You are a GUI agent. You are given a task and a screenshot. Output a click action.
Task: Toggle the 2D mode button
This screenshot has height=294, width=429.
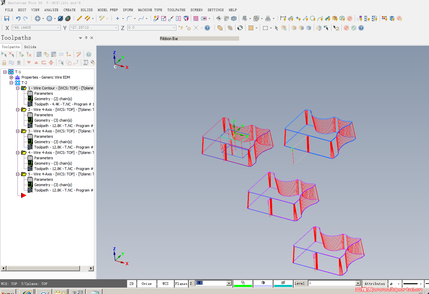[x=132, y=284]
